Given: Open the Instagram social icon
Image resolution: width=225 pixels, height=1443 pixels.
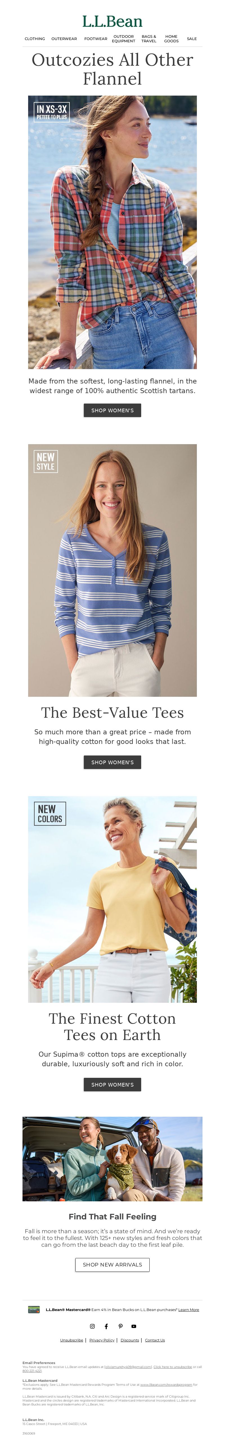Looking at the screenshot, I should tap(92, 1326).
